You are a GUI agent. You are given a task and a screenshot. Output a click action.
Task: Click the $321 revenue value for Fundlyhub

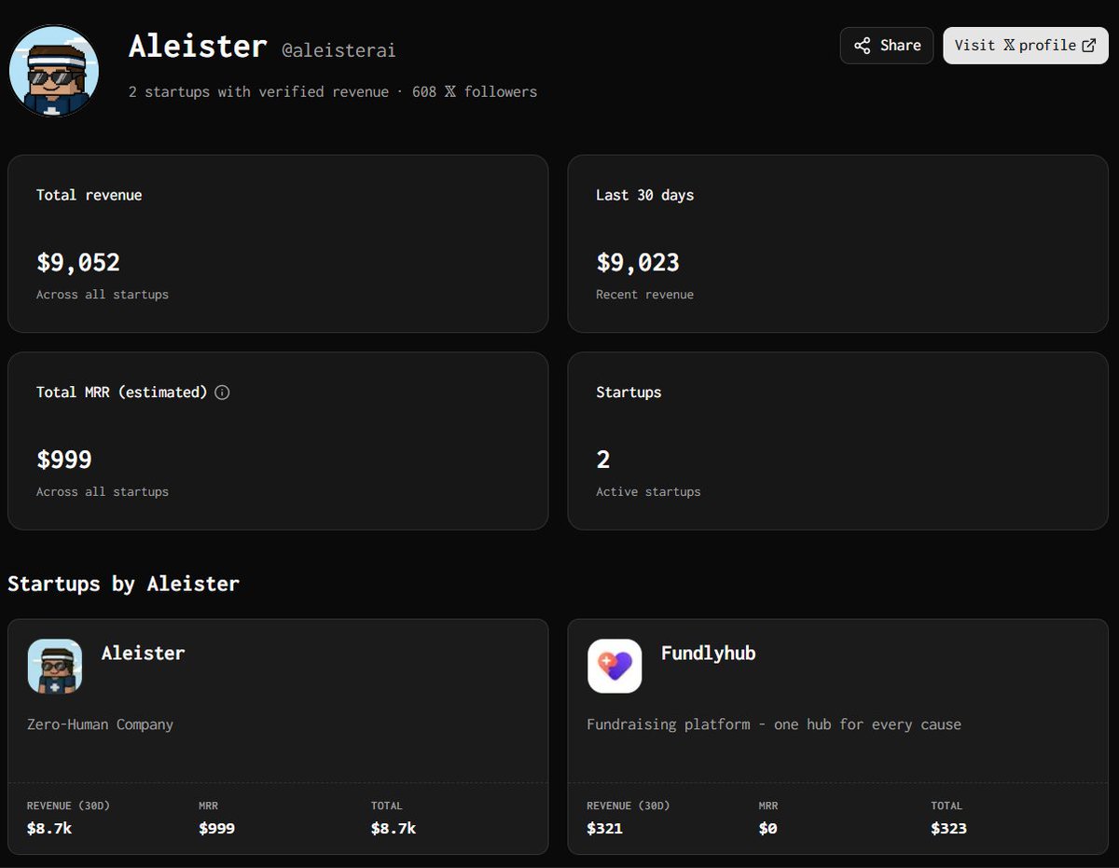pyautogui.click(x=604, y=828)
